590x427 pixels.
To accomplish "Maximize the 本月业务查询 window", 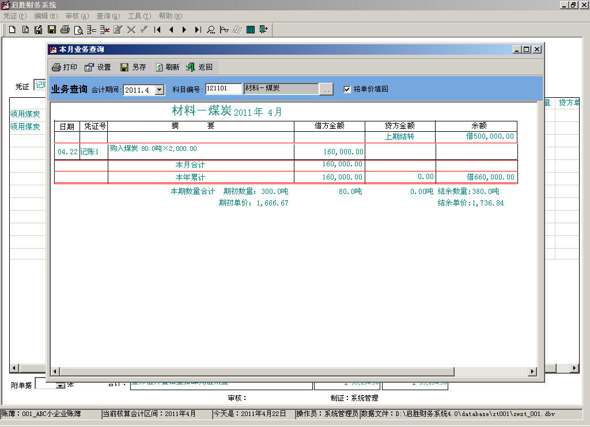I will [x=527, y=49].
